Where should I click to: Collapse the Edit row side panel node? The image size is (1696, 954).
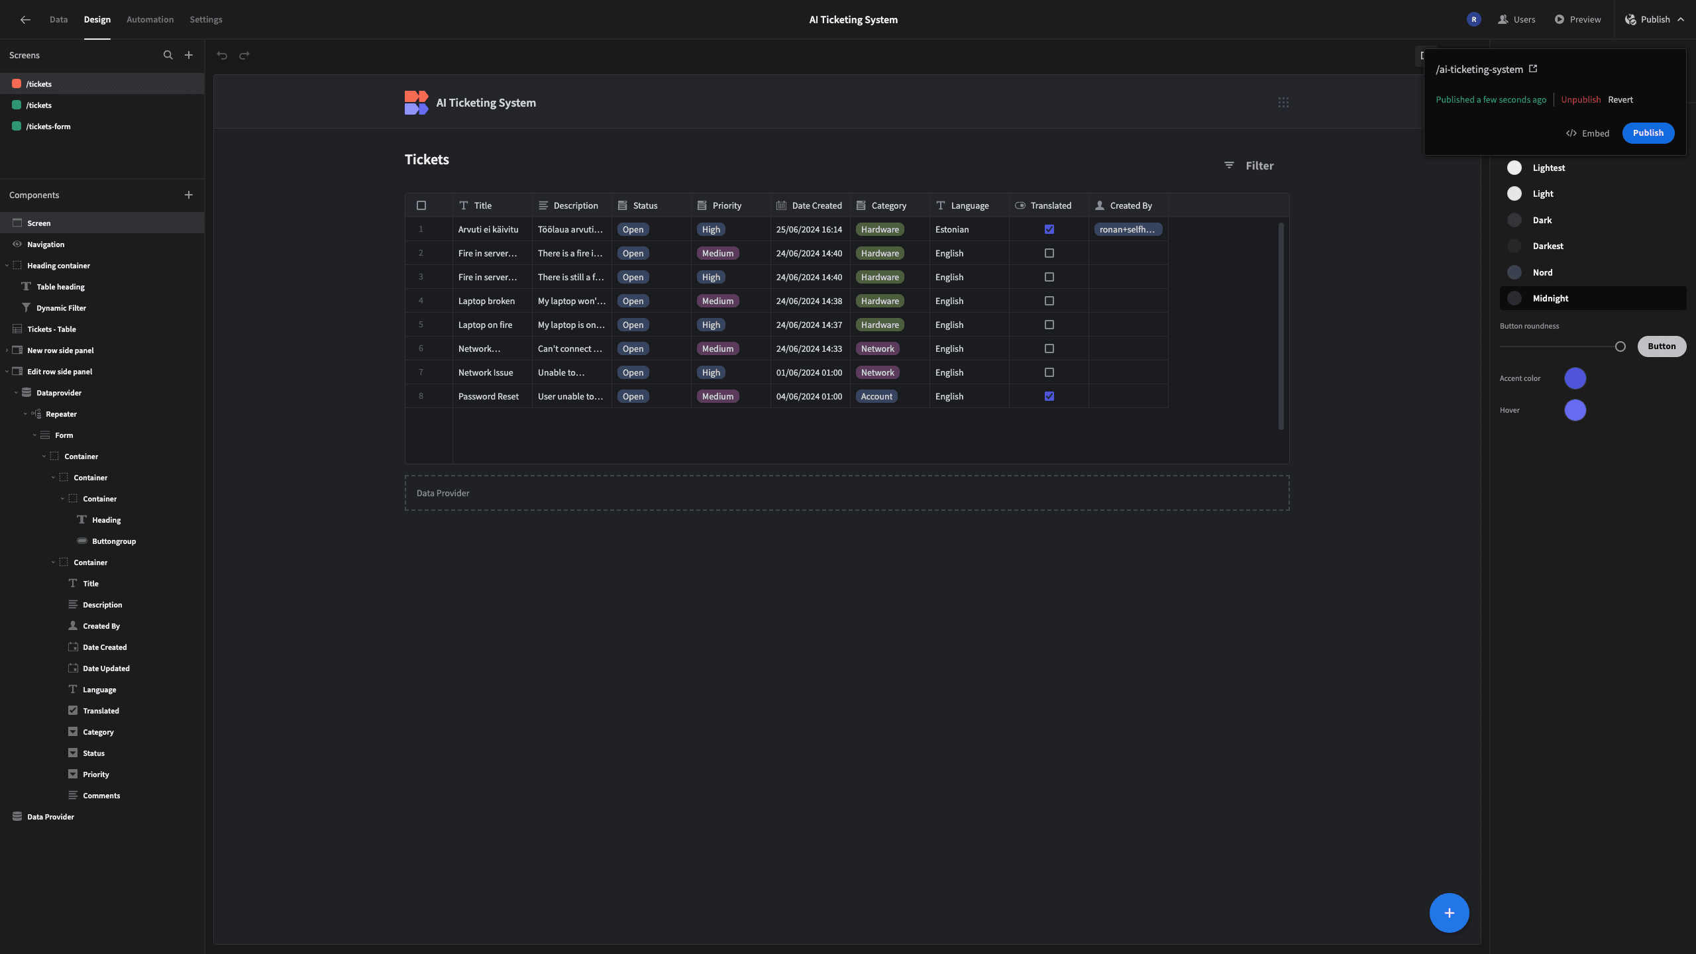7,372
